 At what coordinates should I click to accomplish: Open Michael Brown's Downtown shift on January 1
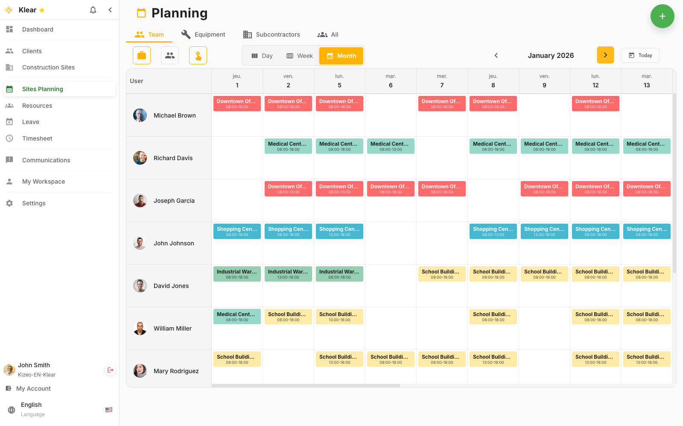point(237,103)
